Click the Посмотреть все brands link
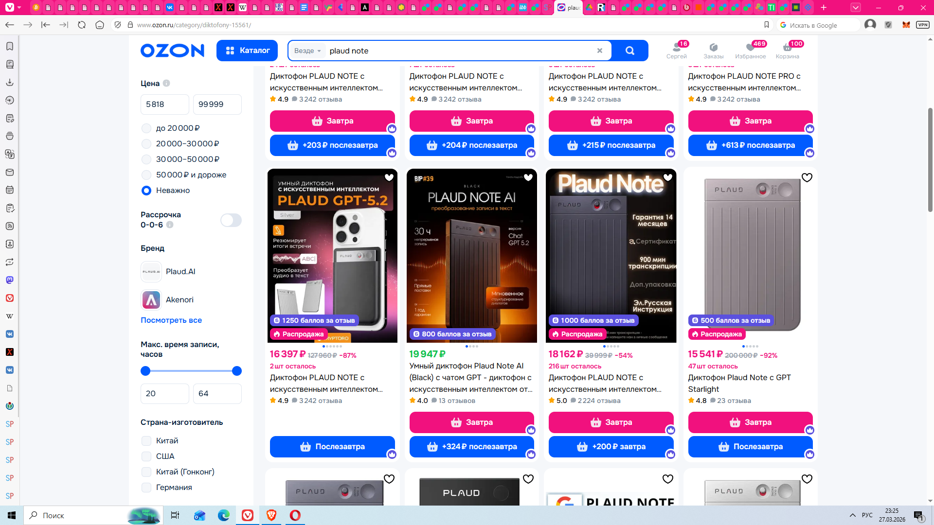This screenshot has width=934, height=525. (x=171, y=320)
